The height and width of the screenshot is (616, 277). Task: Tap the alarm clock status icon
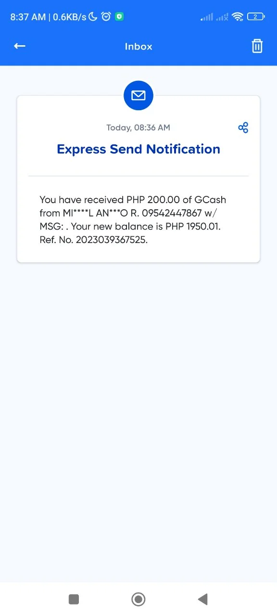[106, 17]
